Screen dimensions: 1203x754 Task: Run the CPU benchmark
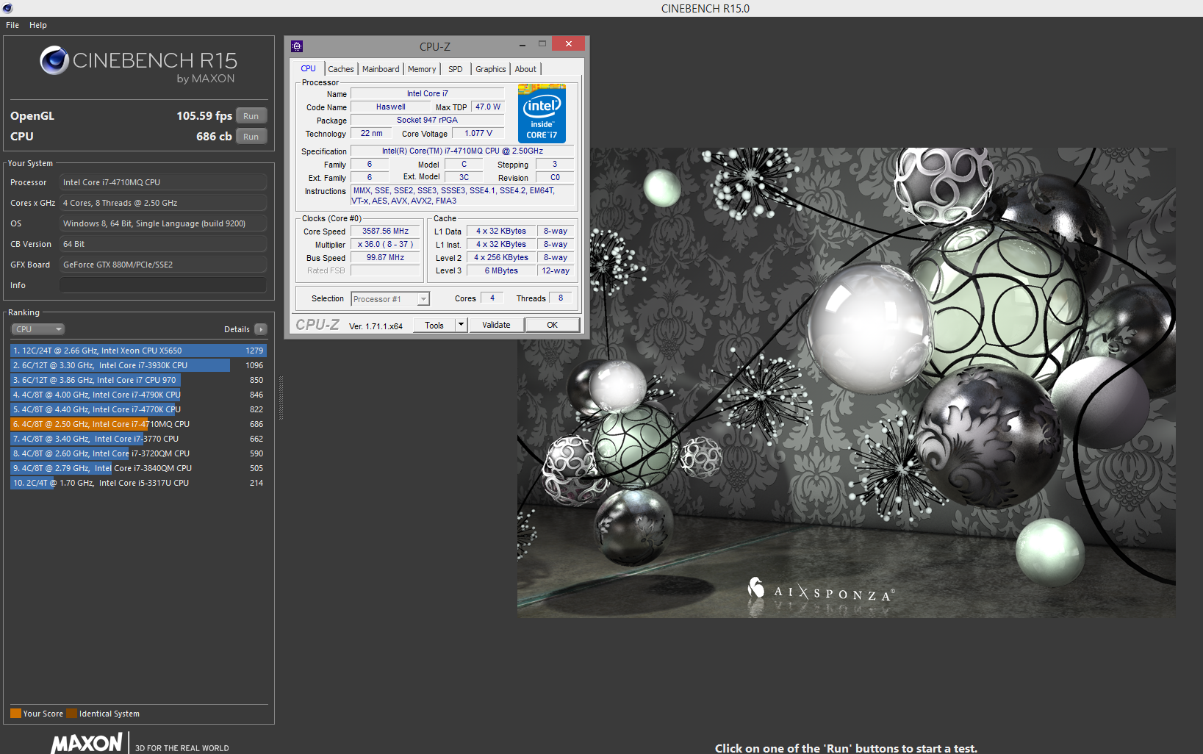(x=251, y=137)
